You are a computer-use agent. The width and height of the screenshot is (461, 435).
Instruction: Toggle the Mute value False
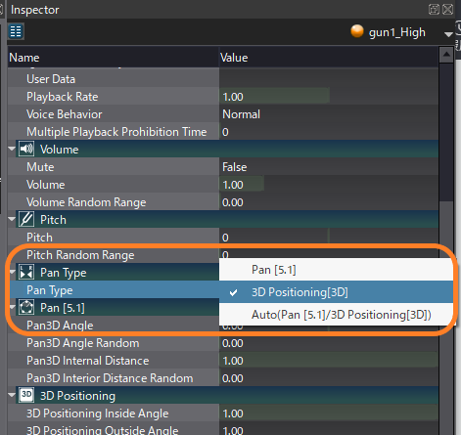tap(329, 167)
